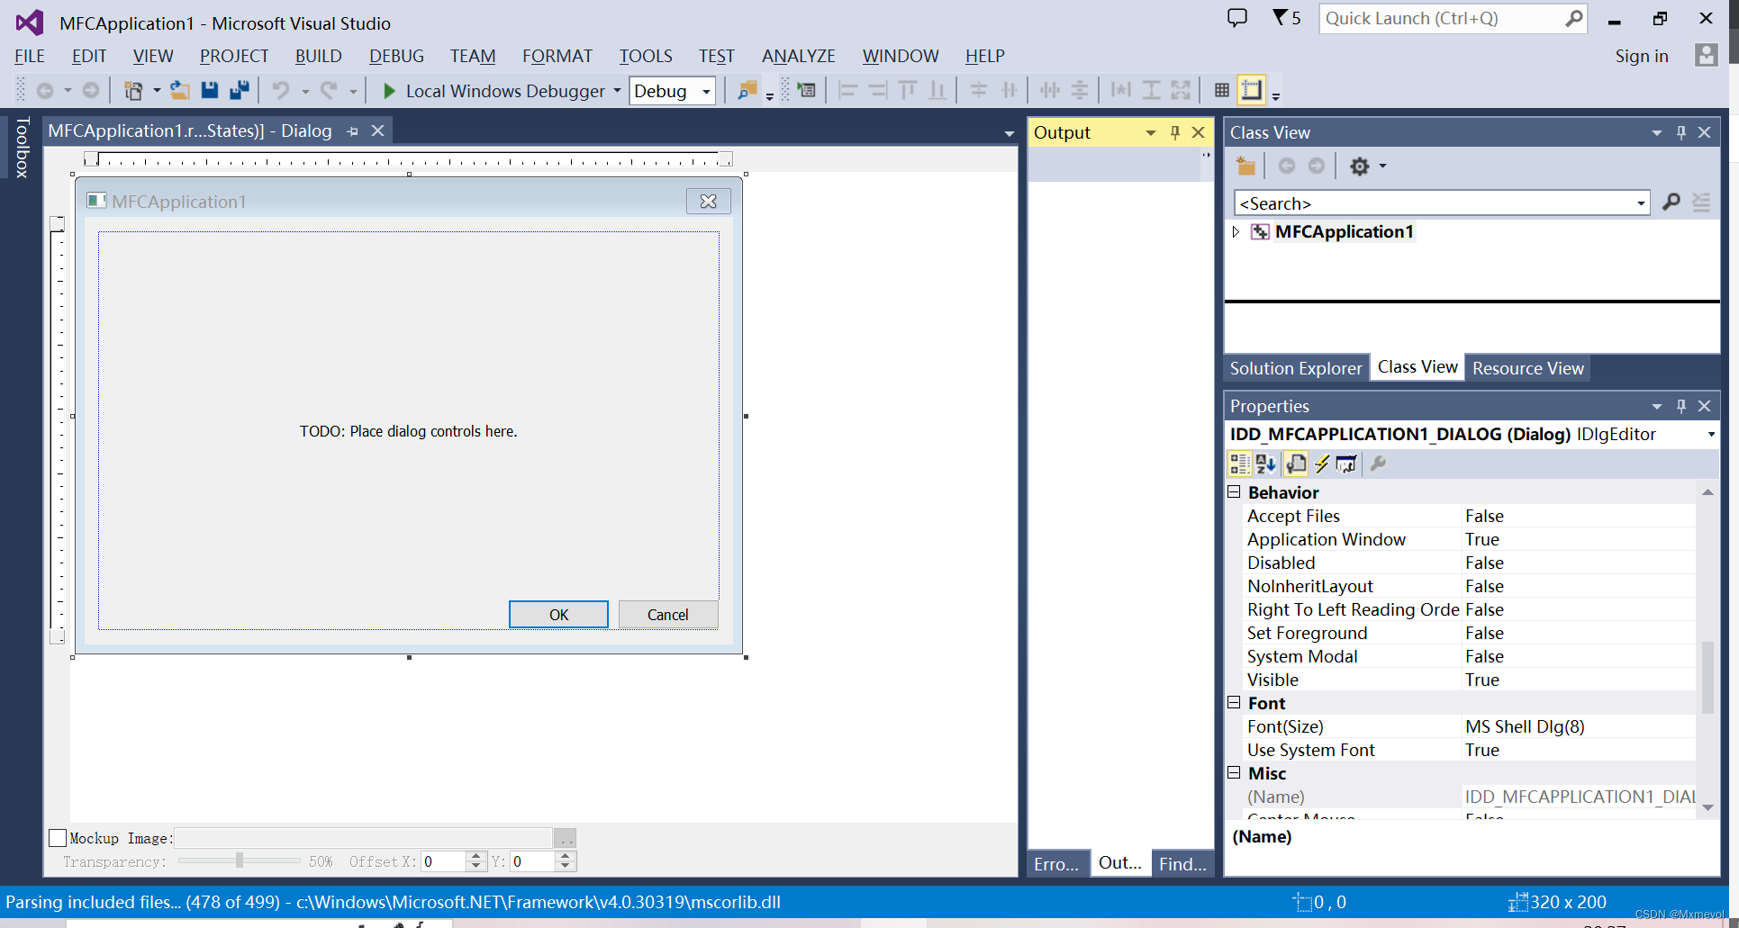The height and width of the screenshot is (928, 1739).
Task: Click the Cancel button in dialog preview
Action: pyautogui.click(x=667, y=615)
